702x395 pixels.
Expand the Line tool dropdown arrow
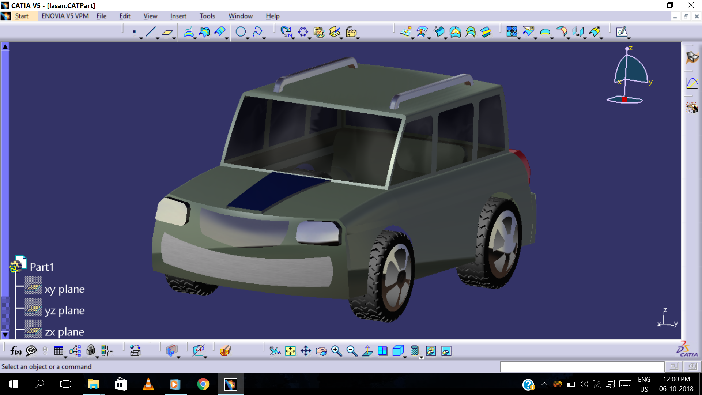[x=158, y=38]
